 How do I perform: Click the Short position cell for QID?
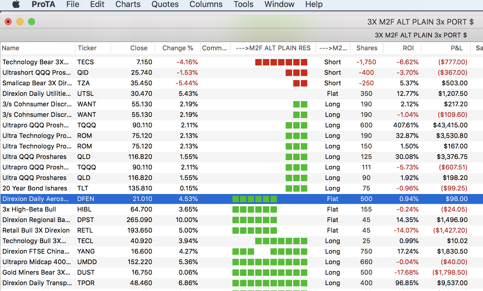(x=332, y=73)
